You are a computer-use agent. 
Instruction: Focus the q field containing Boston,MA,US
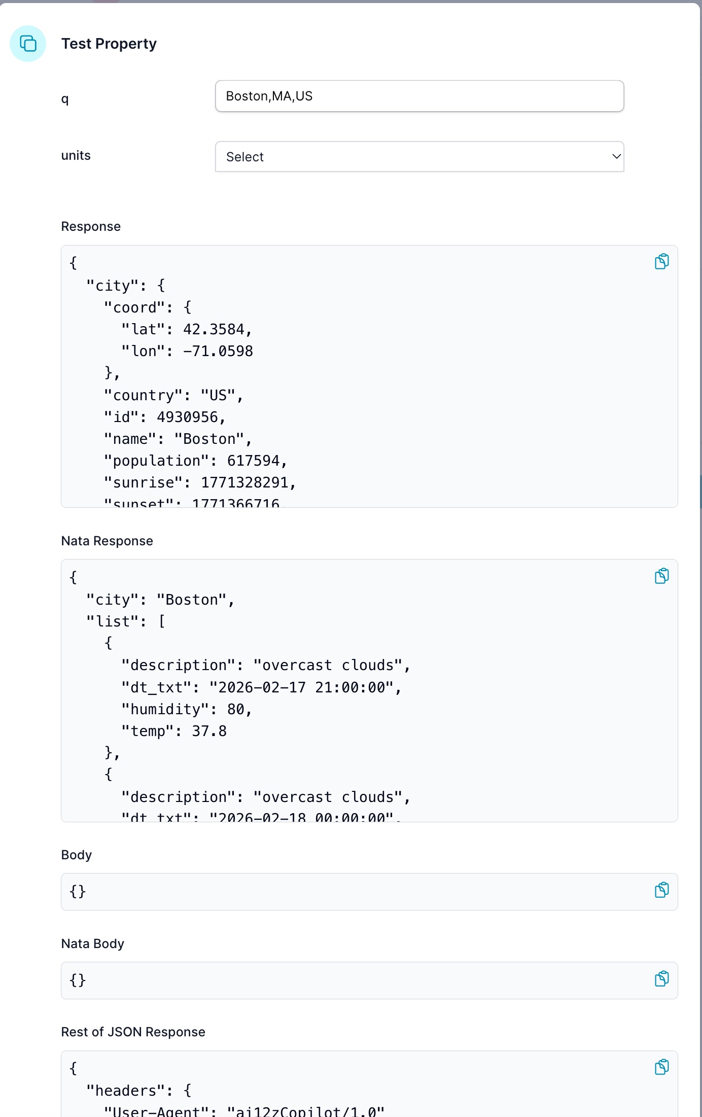click(x=419, y=96)
